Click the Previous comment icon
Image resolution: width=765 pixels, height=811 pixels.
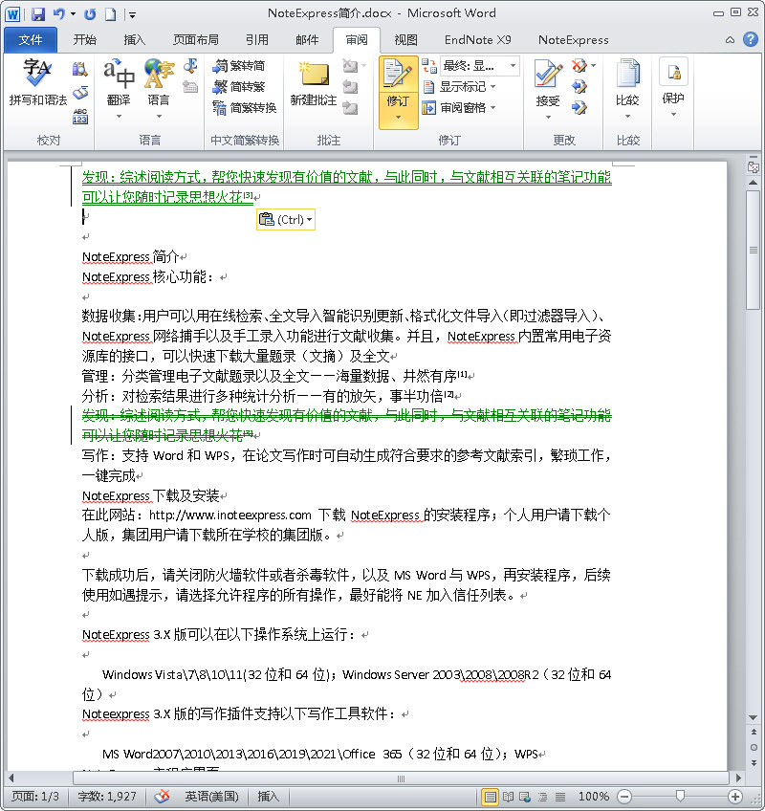[350, 87]
